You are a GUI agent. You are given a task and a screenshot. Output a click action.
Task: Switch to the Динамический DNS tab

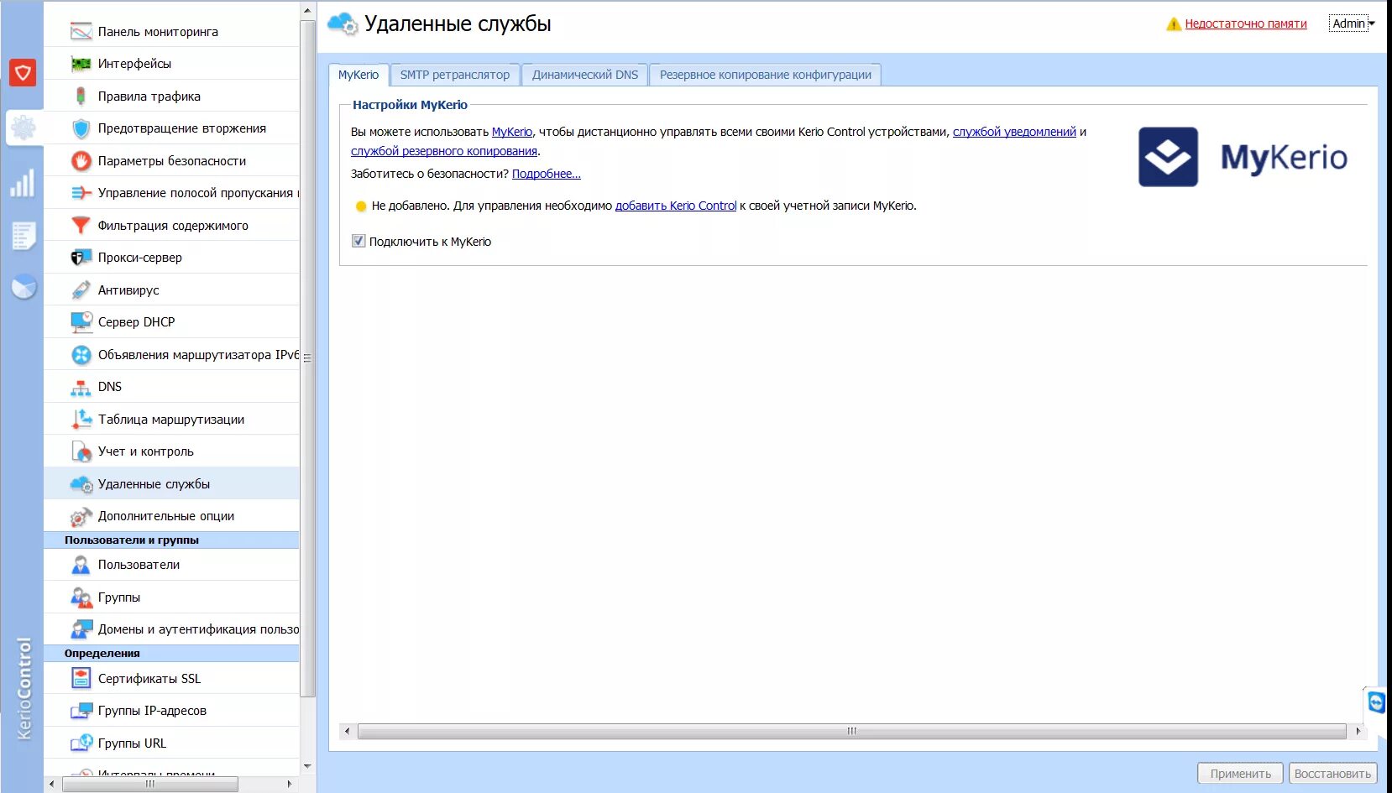(x=585, y=75)
